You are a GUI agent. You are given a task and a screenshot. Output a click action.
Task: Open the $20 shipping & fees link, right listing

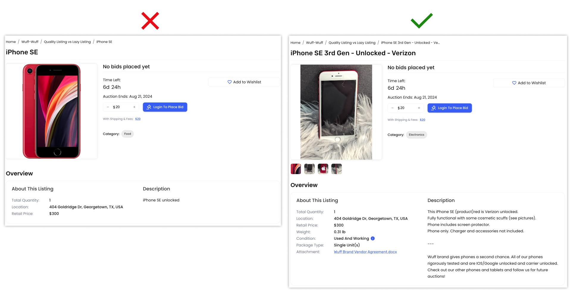point(422,120)
